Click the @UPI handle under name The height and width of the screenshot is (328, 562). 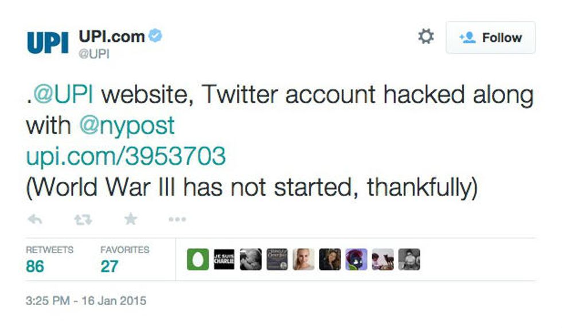click(94, 54)
